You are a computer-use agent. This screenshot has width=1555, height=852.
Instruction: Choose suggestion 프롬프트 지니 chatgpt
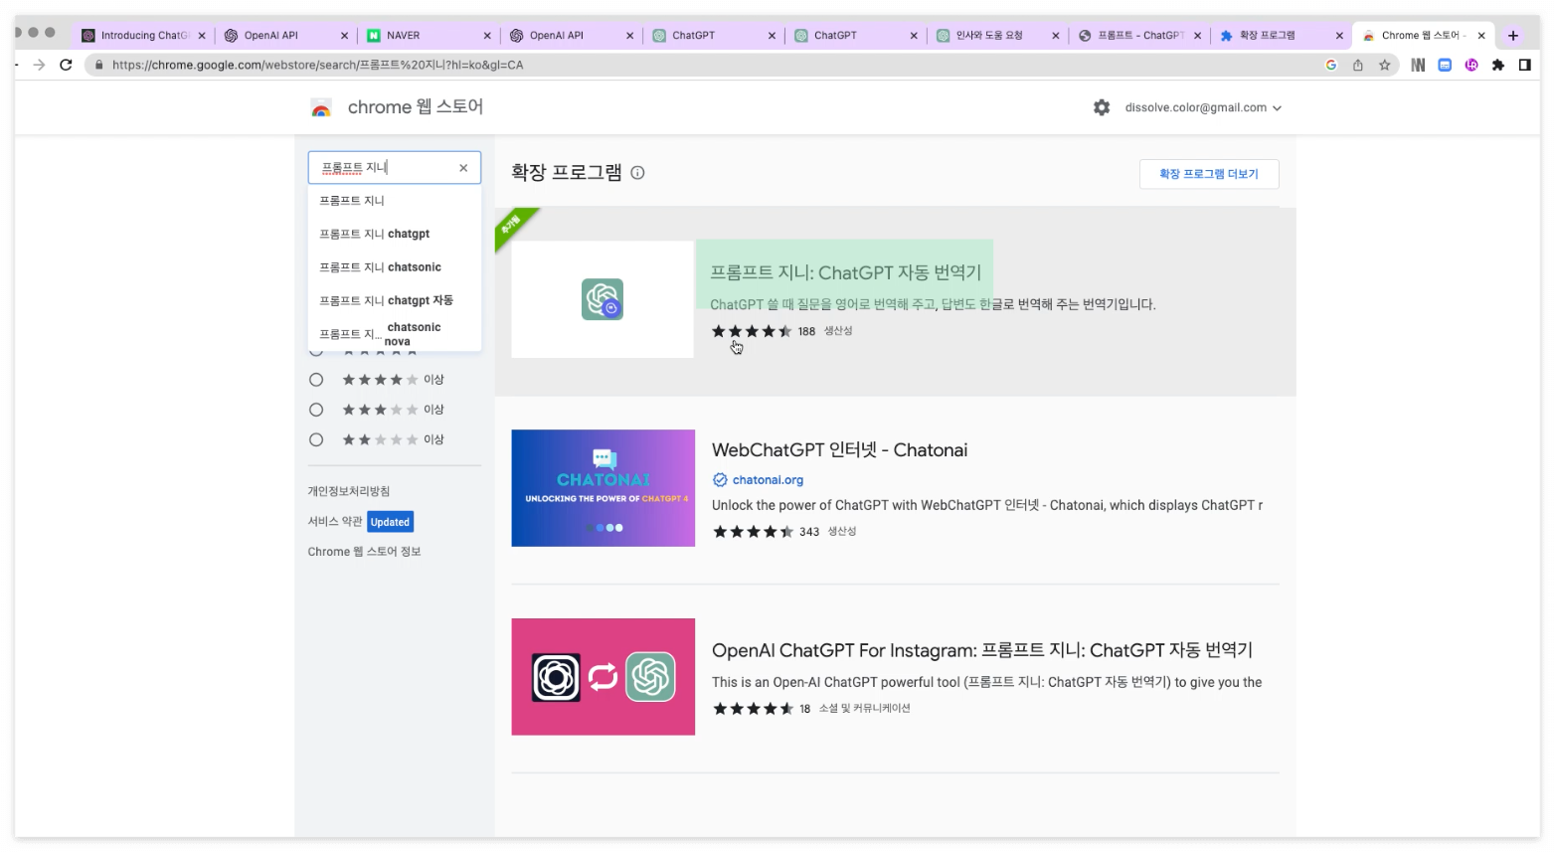tap(395, 234)
